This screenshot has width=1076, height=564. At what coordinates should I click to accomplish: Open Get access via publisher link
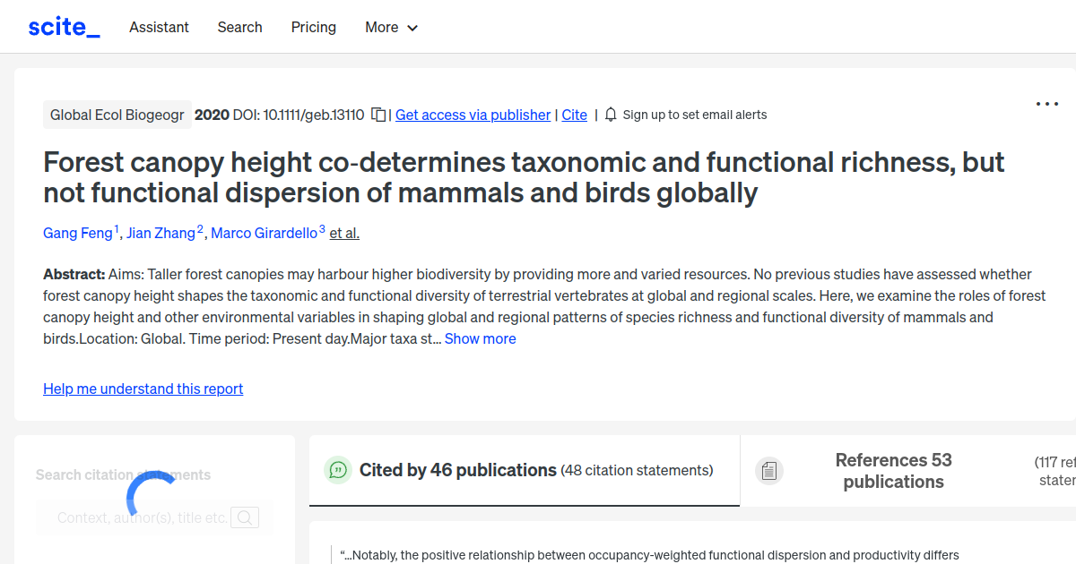coord(473,115)
